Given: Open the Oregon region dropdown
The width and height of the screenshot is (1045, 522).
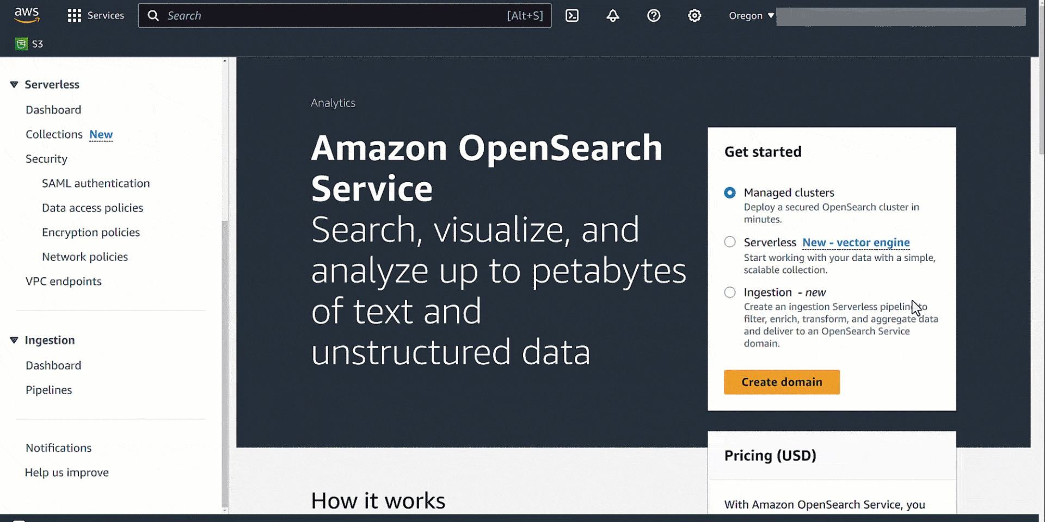Looking at the screenshot, I should tap(751, 16).
